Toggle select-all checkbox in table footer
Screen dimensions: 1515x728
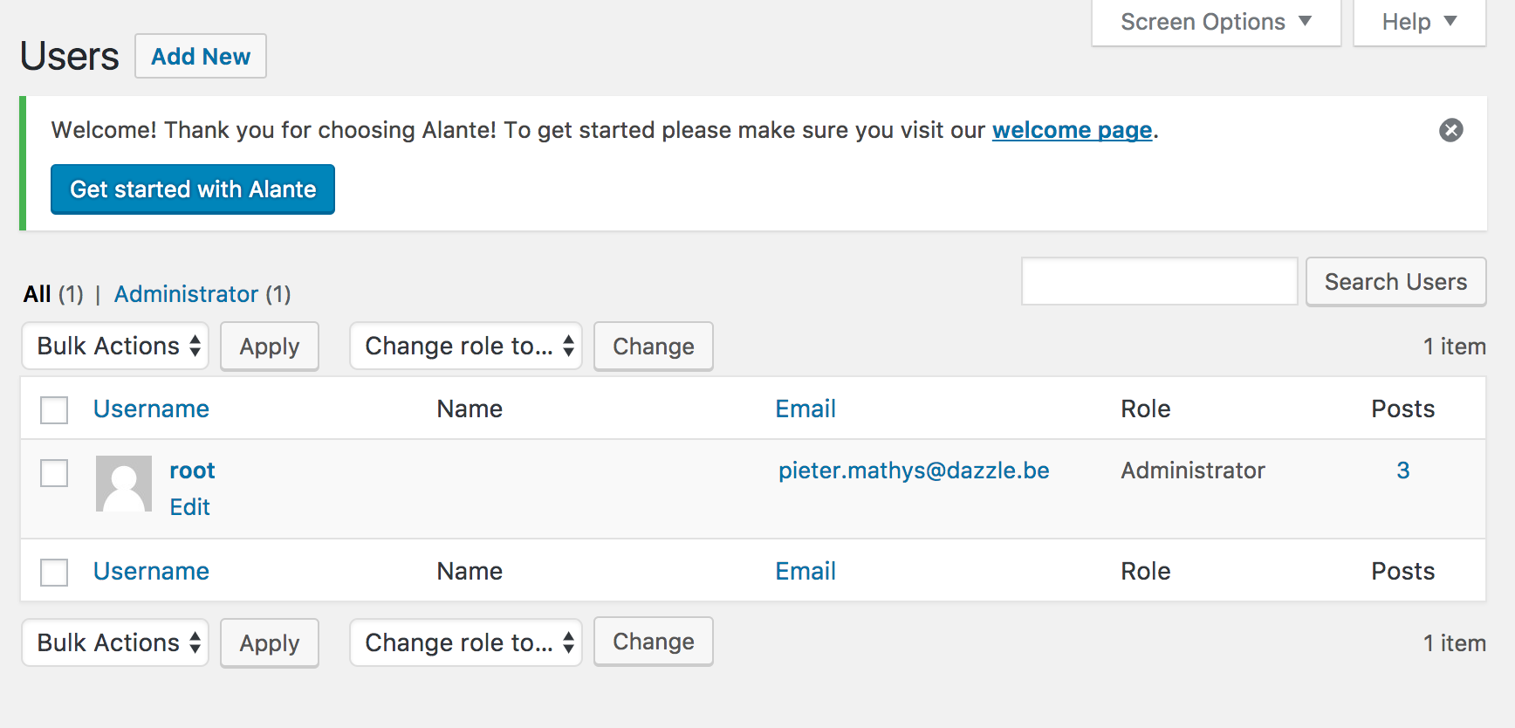click(x=54, y=573)
